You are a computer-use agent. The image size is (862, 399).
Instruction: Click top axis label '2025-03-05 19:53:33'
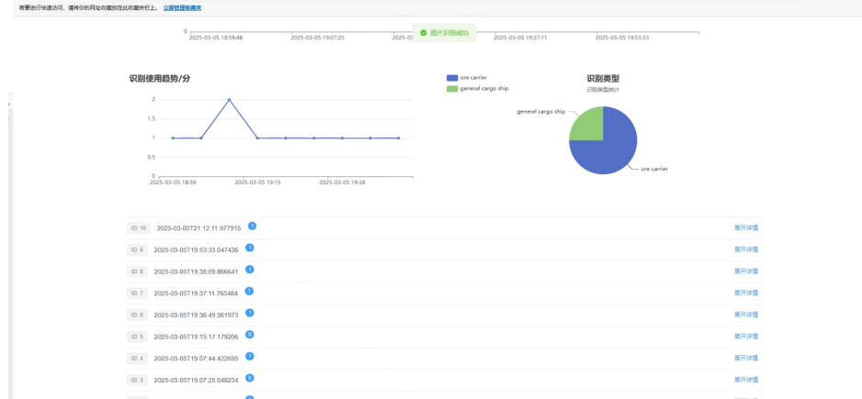[x=622, y=38]
